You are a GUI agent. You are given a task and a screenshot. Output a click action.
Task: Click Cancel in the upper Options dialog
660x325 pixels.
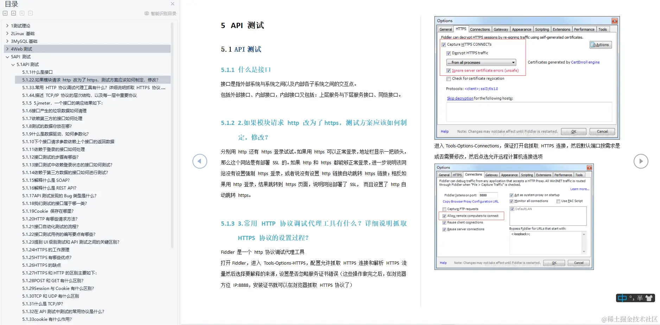pyautogui.click(x=602, y=132)
